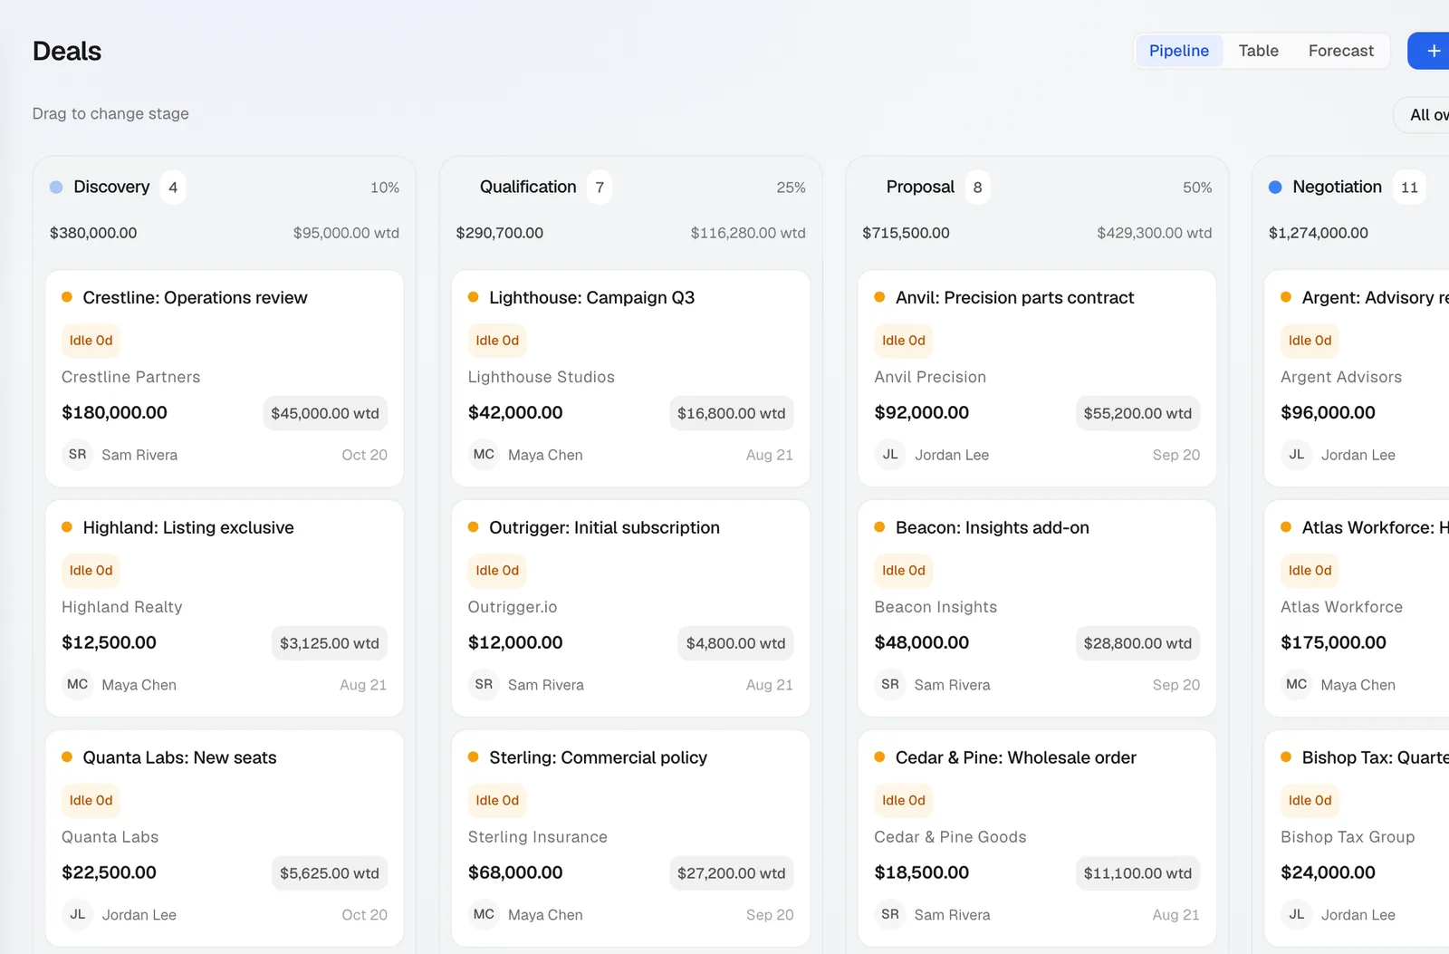This screenshot has height=954, width=1449.
Task: Click the JL avatar on Quanta Labs card
Action: click(78, 915)
